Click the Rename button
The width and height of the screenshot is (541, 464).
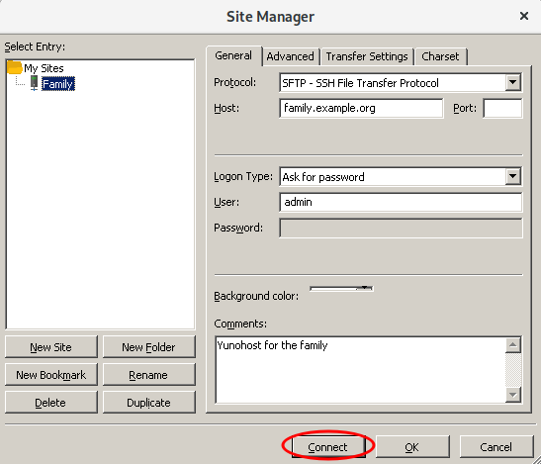148,375
